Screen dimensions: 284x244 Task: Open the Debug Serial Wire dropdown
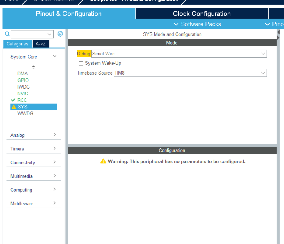(179, 54)
